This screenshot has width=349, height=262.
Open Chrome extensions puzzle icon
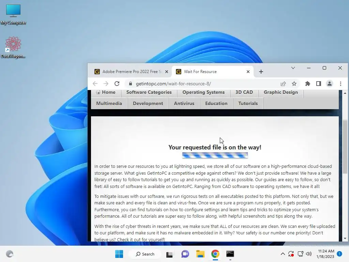tap(308, 84)
